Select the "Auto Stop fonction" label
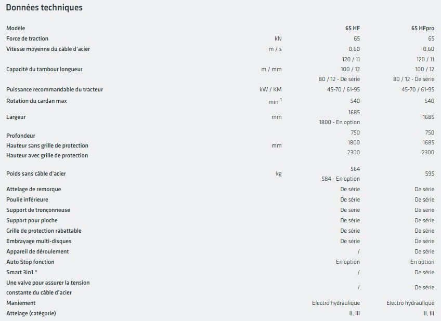The width and height of the screenshot is (441, 321). pyautogui.click(x=30, y=262)
